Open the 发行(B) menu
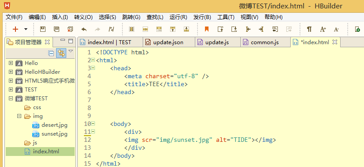 [202, 17]
